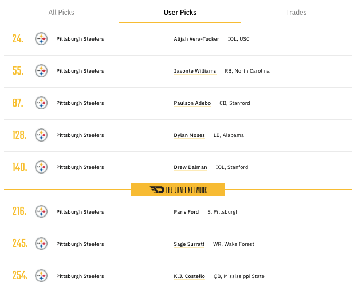Screen dimensions: 362x298
Task: Click Steelers logo beside pick 55
Action: pos(41,71)
